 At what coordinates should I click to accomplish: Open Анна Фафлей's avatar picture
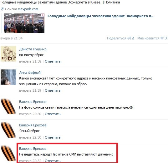tap(8, 77)
